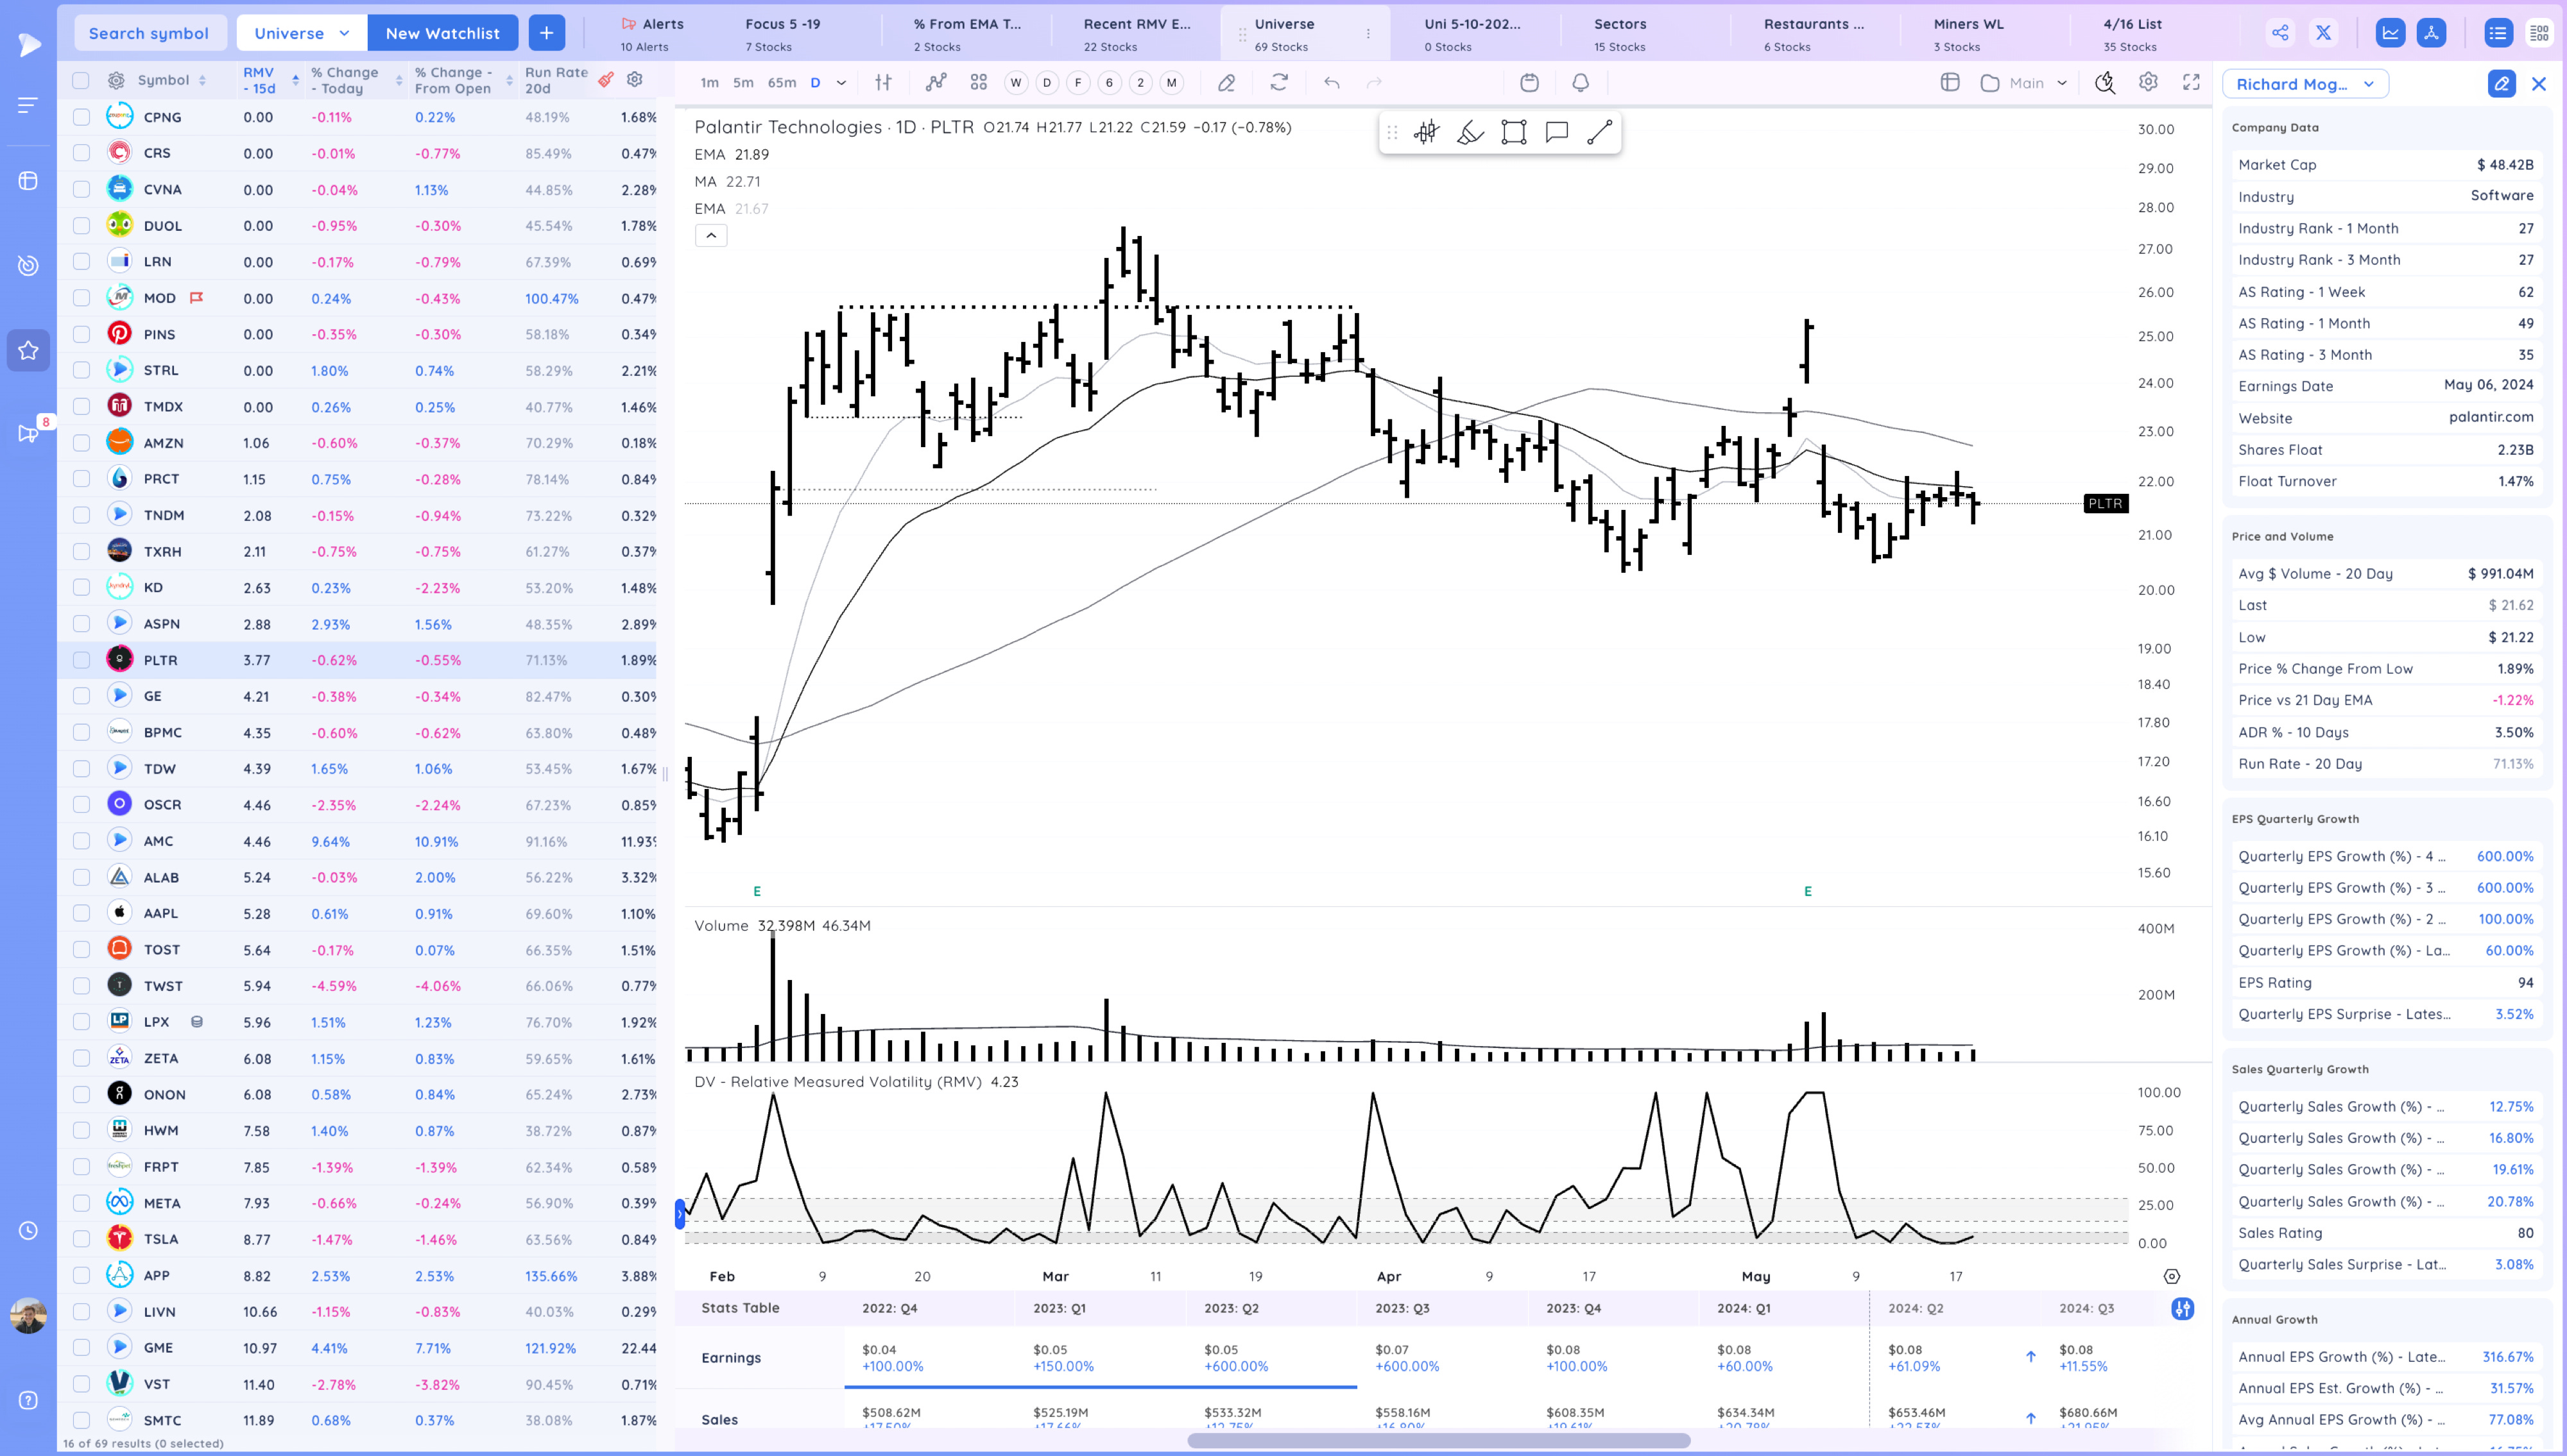Check the PLTR row checkbox
The image size is (2567, 1456).
[x=81, y=660]
